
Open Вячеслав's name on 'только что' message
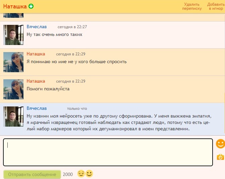click(x=37, y=108)
